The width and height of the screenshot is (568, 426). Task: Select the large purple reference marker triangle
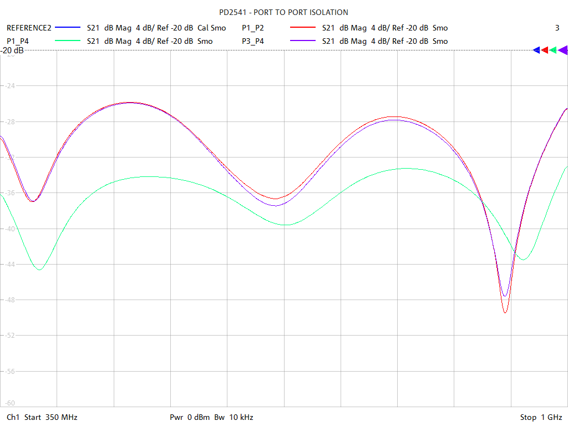tap(563, 50)
